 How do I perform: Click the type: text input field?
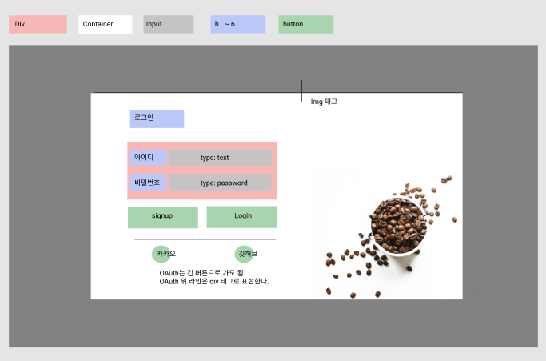tap(221, 158)
